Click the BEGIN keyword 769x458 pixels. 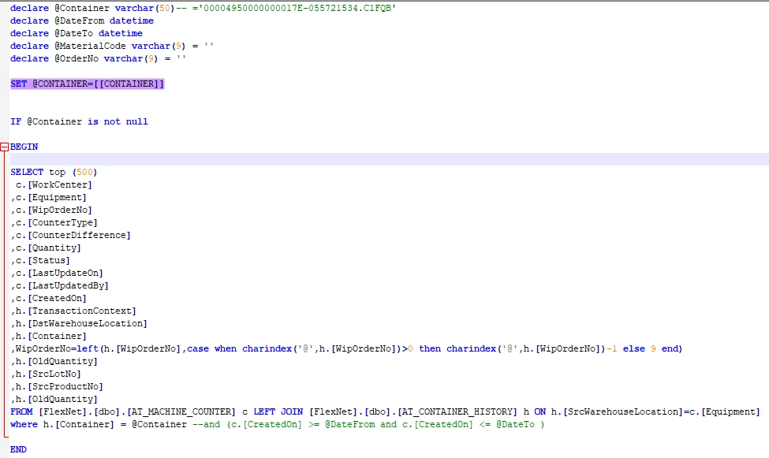pos(24,147)
